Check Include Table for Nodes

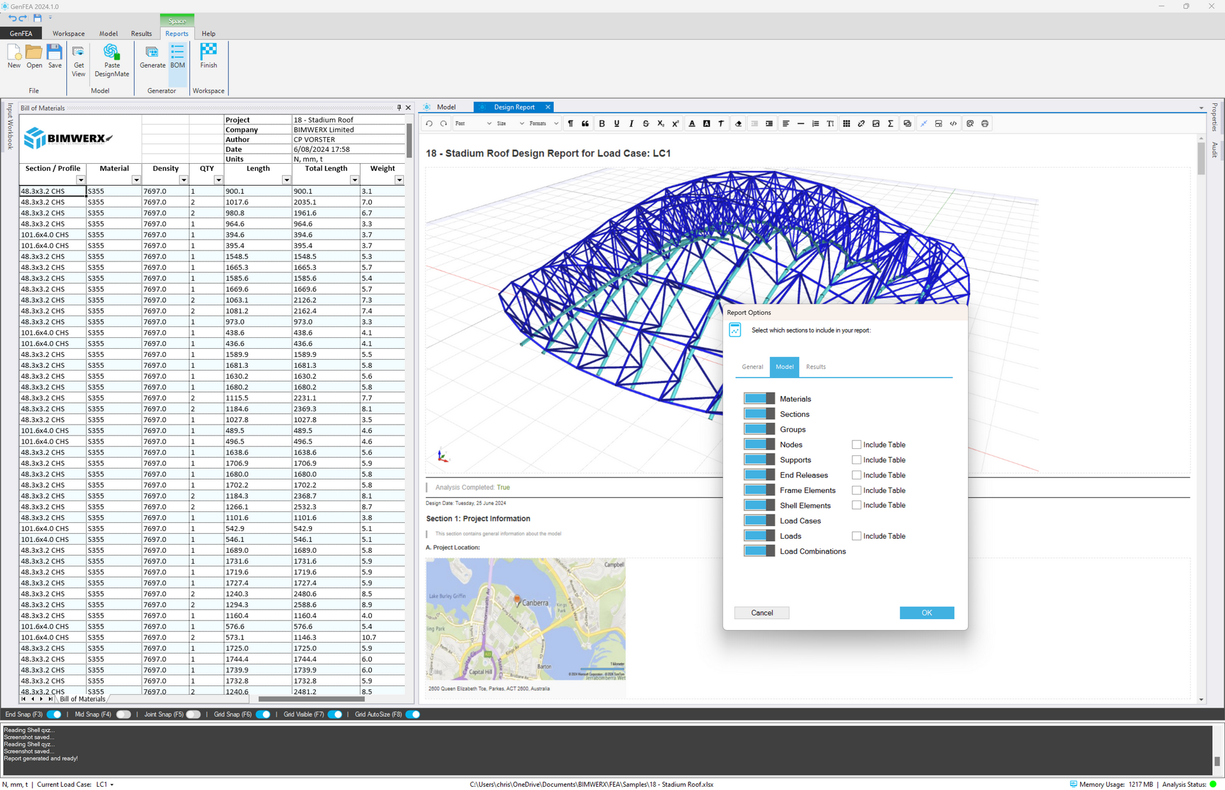[x=856, y=444]
